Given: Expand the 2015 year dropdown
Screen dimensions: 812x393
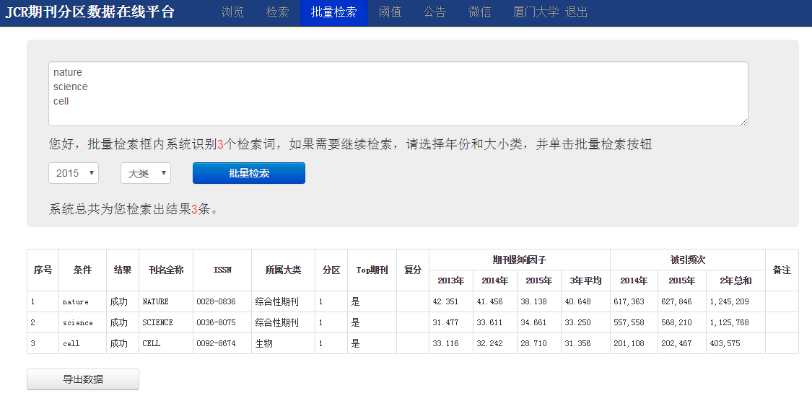Looking at the screenshot, I should point(74,173).
